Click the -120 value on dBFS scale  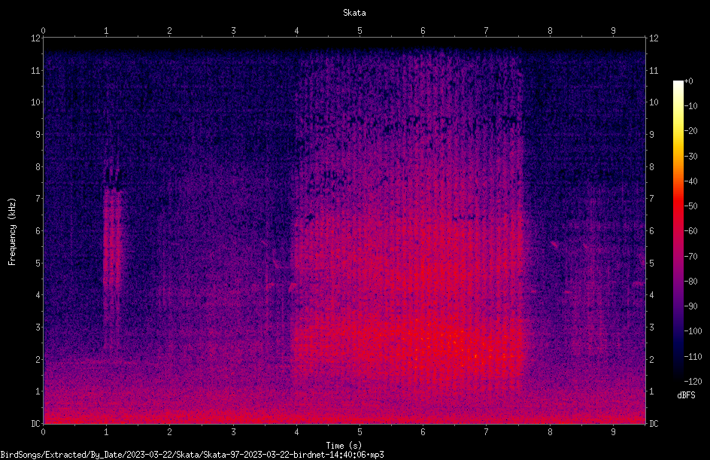[693, 381]
